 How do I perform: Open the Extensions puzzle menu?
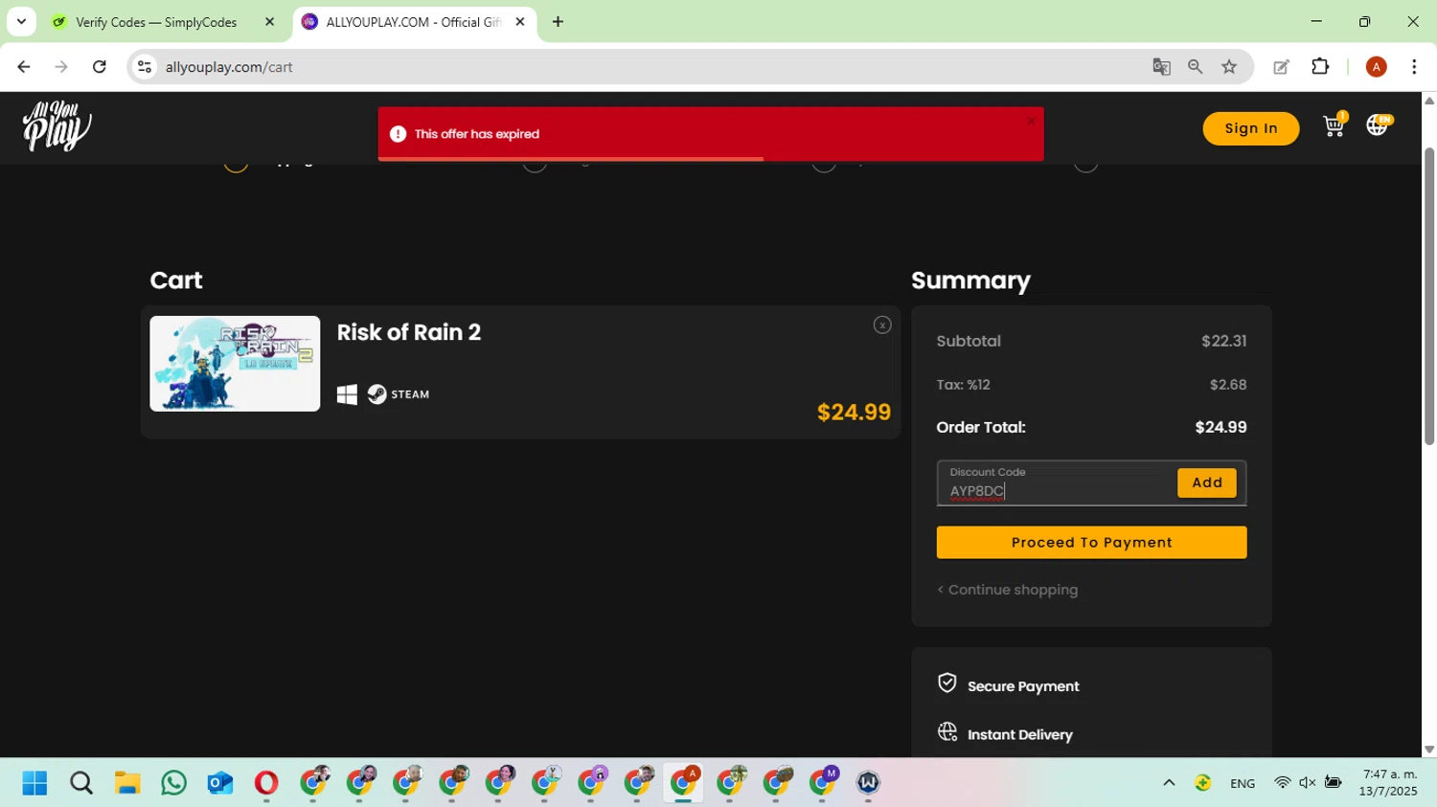click(1320, 67)
